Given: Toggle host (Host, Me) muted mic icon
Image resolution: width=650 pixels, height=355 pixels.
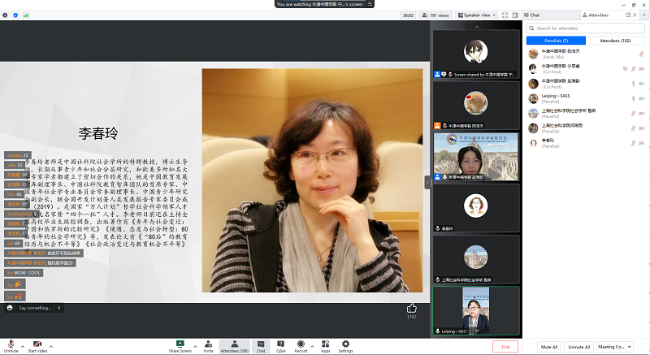Looking at the screenshot, I should [641, 54].
